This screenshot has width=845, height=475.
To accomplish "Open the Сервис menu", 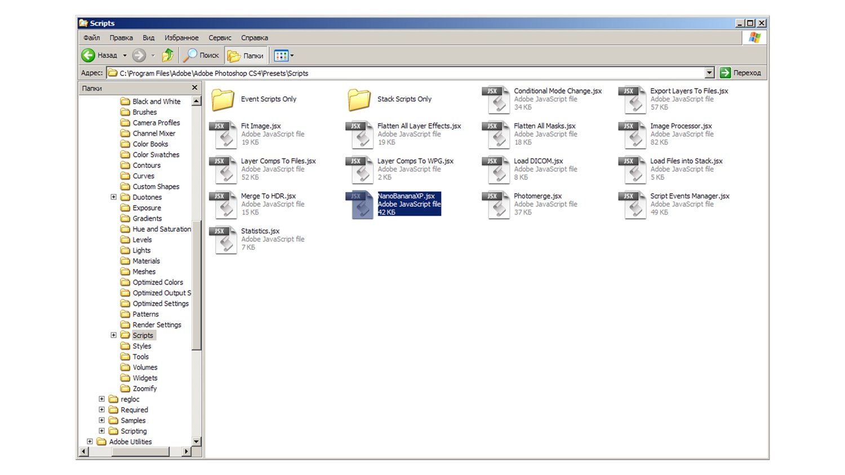I will [220, 38].
